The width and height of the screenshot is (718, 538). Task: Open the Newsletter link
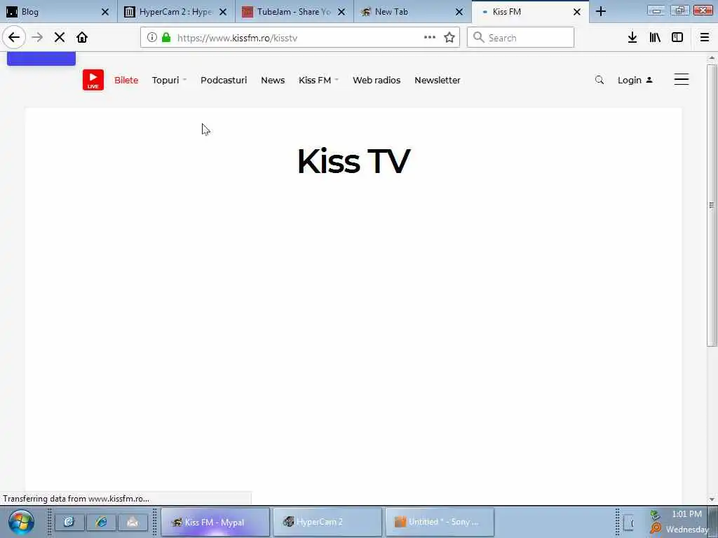click(438, 80)
